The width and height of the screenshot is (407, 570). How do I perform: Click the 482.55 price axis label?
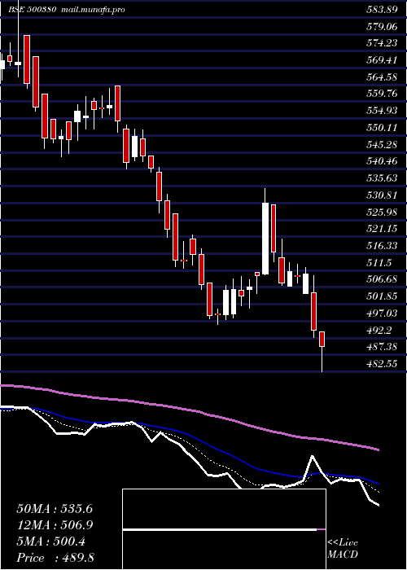[x=381, y=364]
